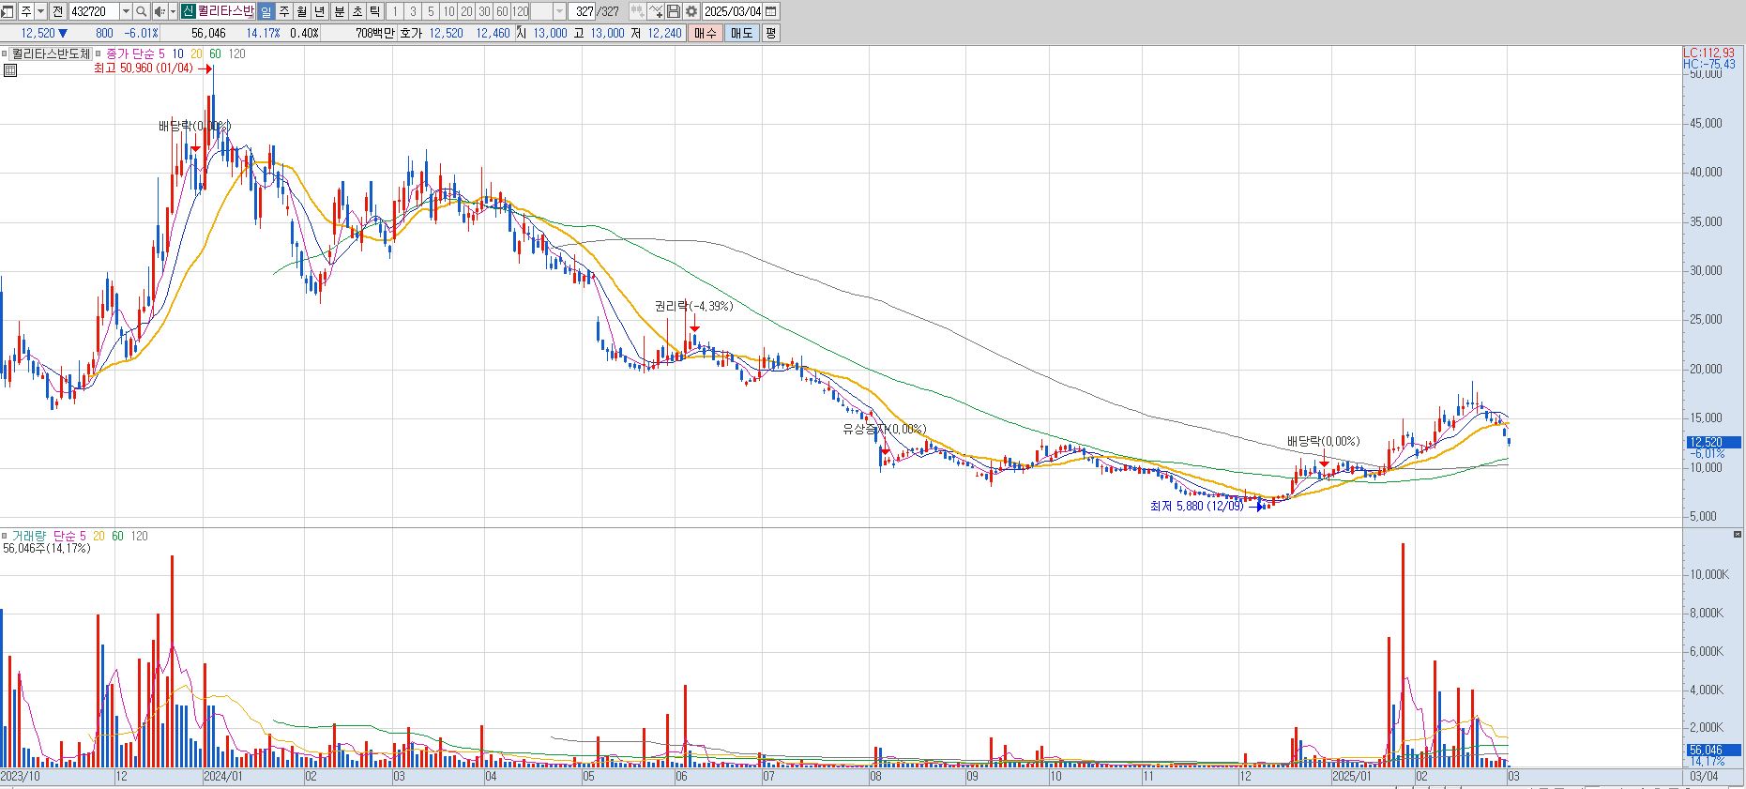The width and height of the screenshot is (1746, 789).
Task: Click the speaker sound icon
Action: click(x=159, y=11)
